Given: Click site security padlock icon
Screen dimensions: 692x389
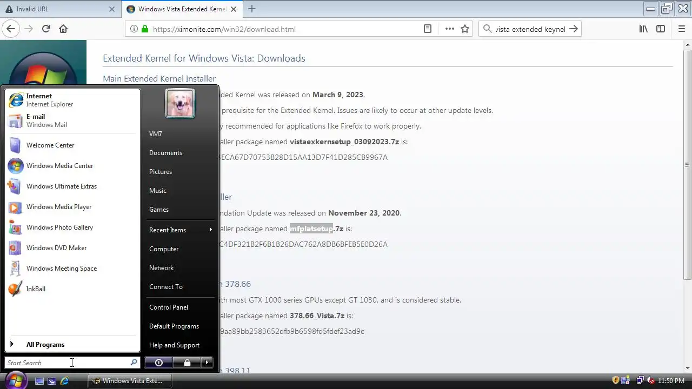Looking at the screenshot, I should (x=145, y=29).
